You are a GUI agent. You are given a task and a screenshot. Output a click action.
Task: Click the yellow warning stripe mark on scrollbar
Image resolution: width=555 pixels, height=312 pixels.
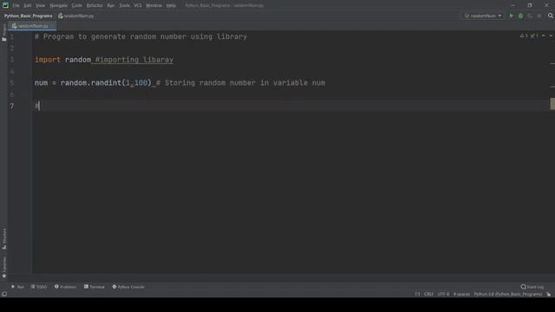coord(552,104)
